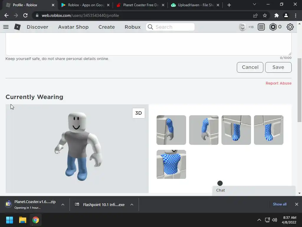Viewport: 302px width, 227px height.
Task: Open the Avatar Shop menu item
Action: tap(73, 27)
